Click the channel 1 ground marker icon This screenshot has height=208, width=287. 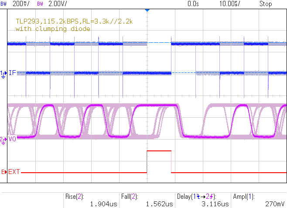click(3, 74)
